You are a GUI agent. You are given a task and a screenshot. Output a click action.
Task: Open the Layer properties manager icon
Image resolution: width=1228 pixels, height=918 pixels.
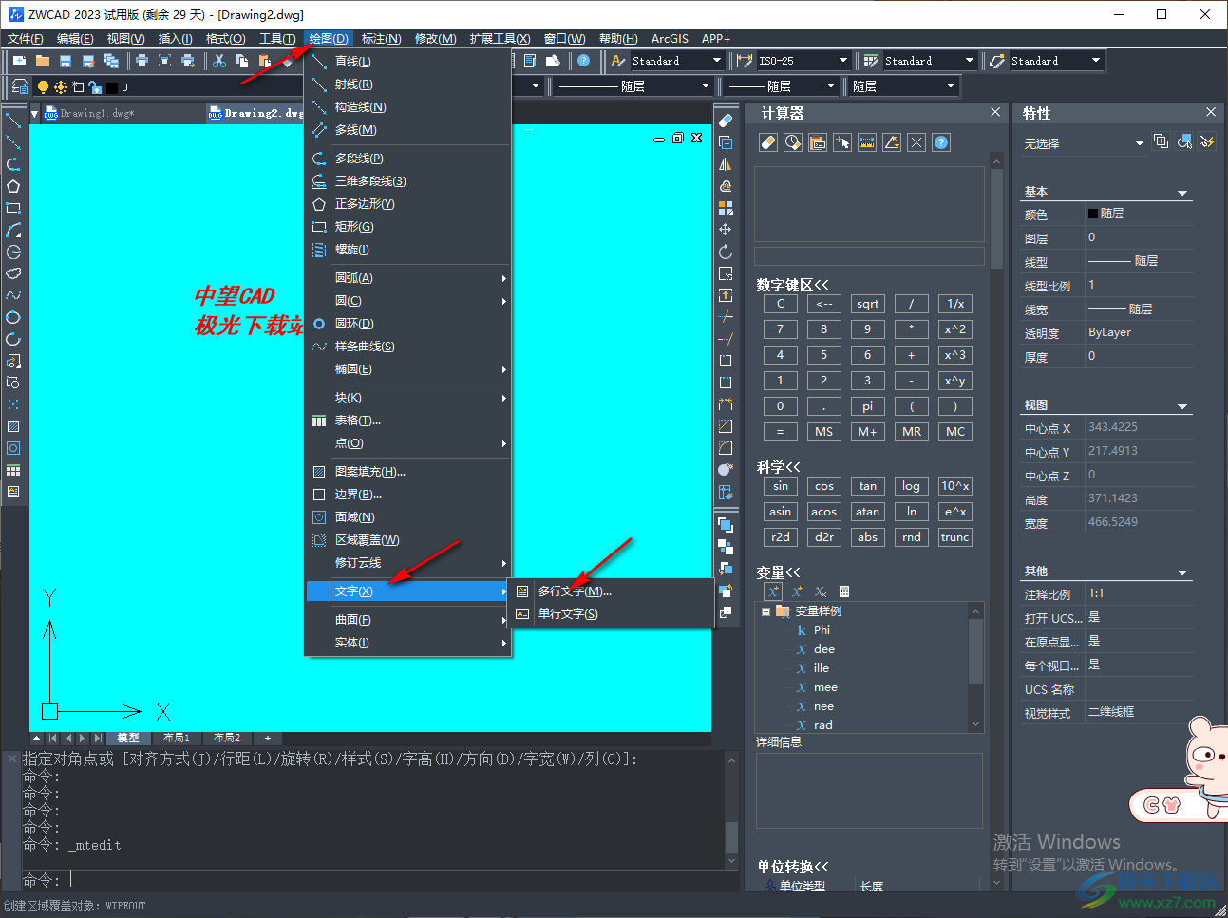pos(19,86)
